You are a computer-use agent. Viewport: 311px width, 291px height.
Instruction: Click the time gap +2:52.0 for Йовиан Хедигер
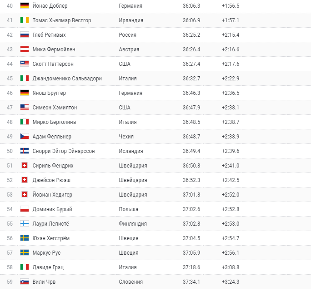[231, 195]
